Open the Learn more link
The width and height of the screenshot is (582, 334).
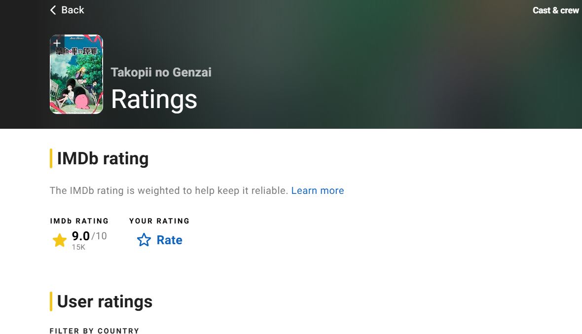click(317, 190)
